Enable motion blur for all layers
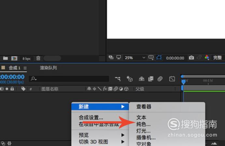 (160, 79)
